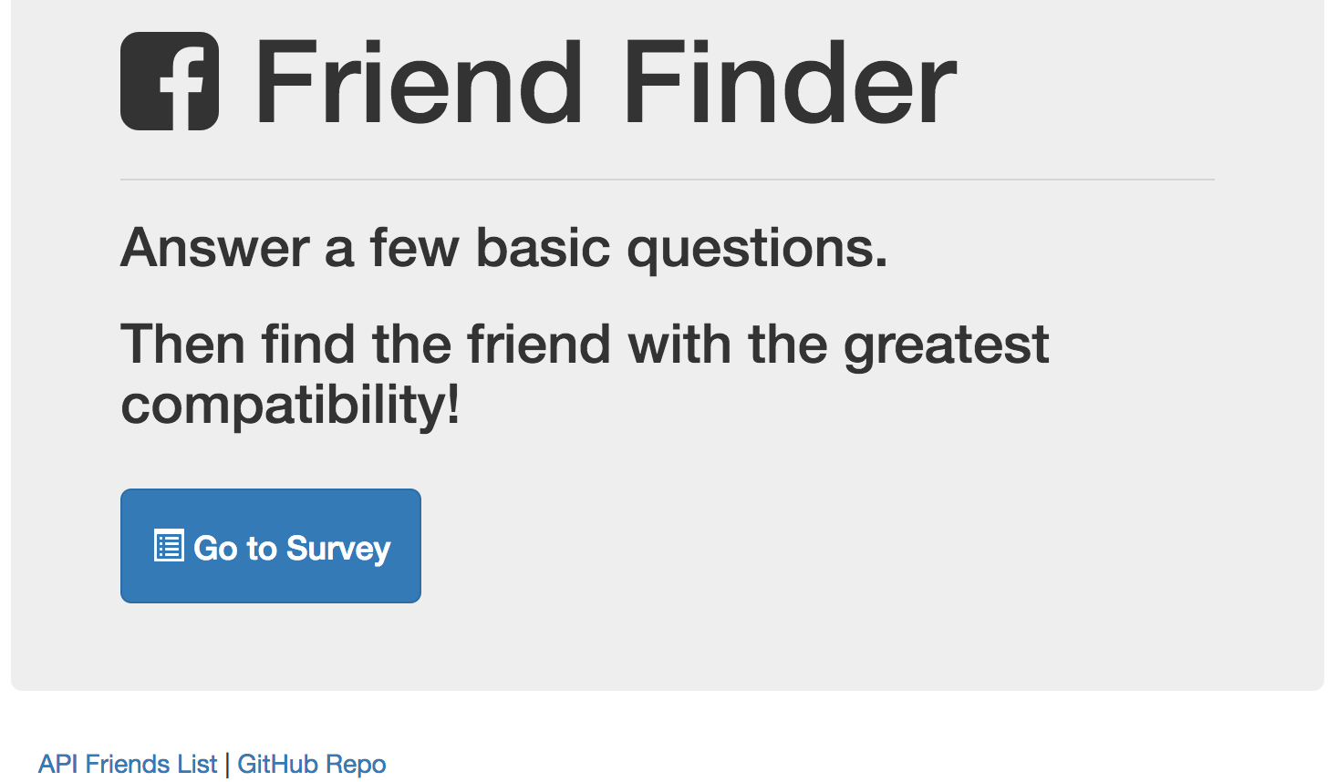Click "Then find the friend" line of text
The width and height of the screenshot is (1337, 782).
tap(365, 345)
